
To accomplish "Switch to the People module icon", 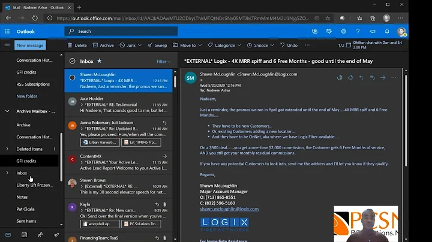I will pyautogui.click(x=40, y=235).
